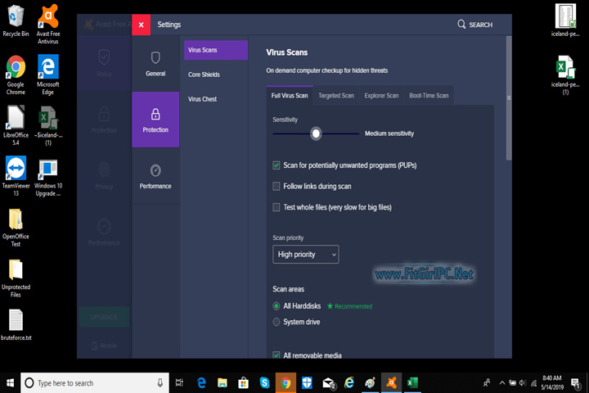Click the sensitivity slider handle

[x=316, y=133]
